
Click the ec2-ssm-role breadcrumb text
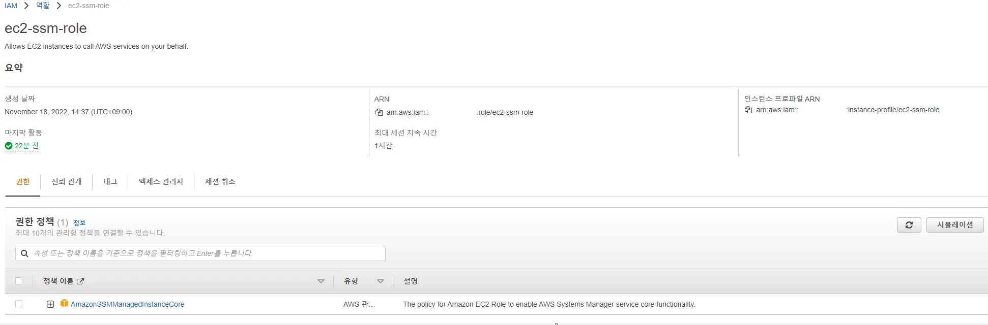click(x=89, y=6)
